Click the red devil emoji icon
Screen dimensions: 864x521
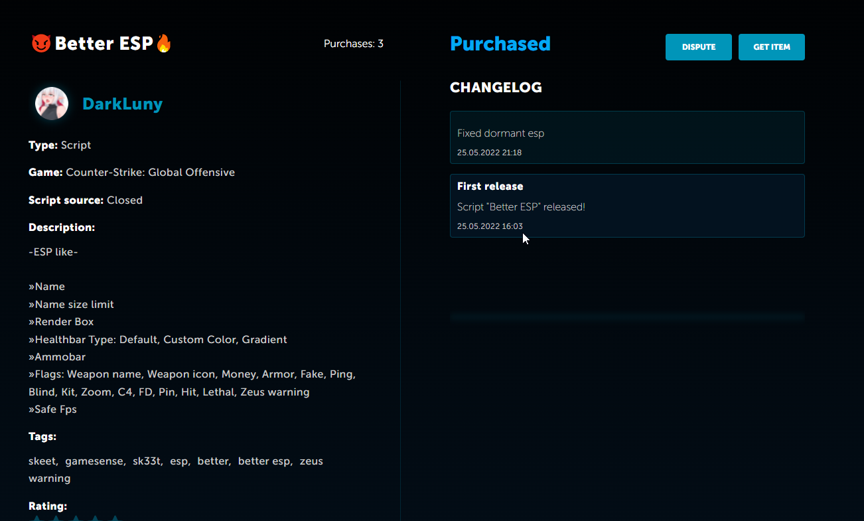41,44
